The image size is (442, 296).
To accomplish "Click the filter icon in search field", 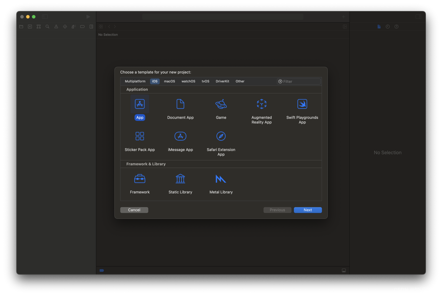I will coord(280,82).
